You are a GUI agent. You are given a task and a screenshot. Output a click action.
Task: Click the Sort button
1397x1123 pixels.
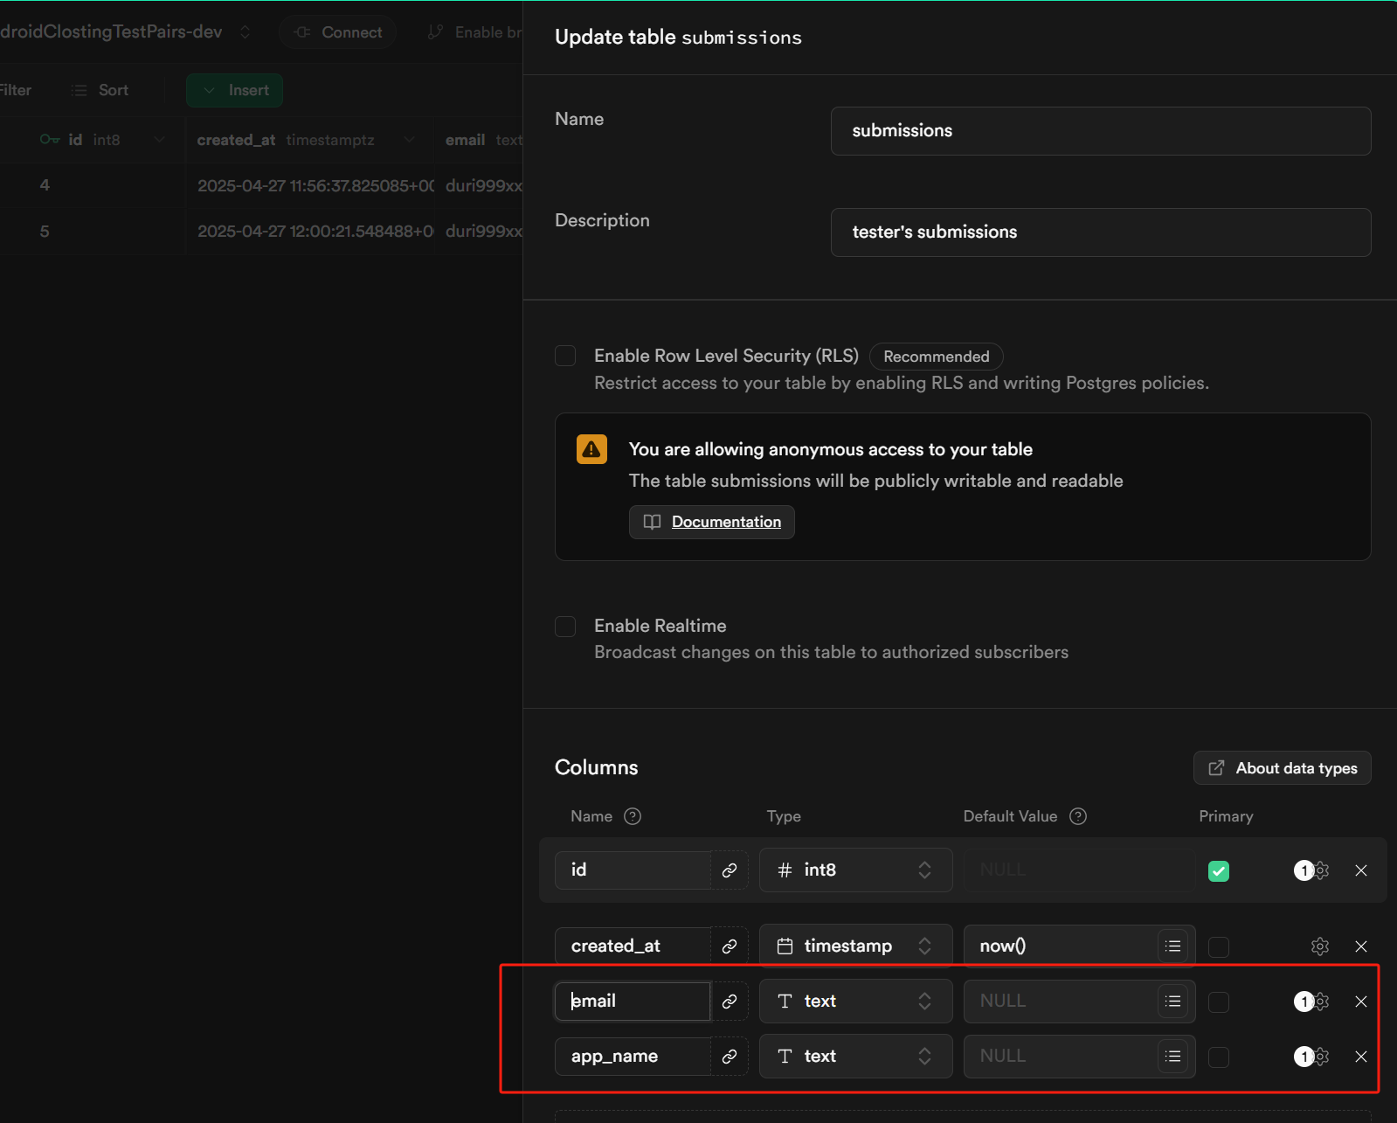tap(100, 90)
